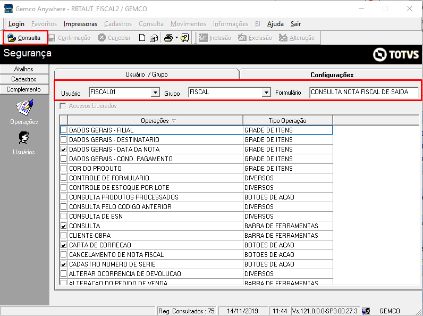The height and width of the screenshot is (316, 423).
Task: Open the Impressoras menu
Action: point(80,24)
